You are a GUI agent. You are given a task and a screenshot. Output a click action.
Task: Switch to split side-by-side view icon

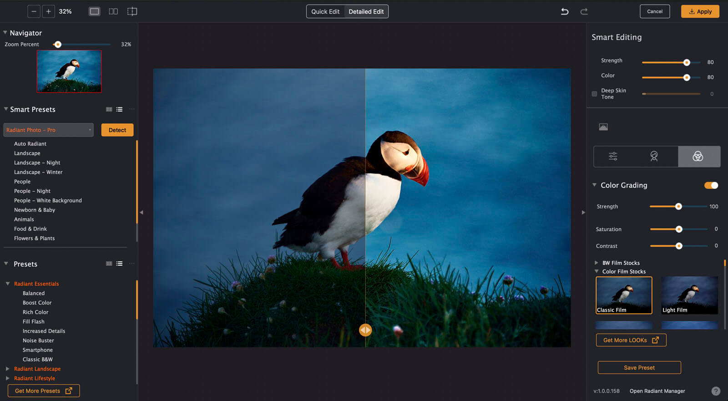click(113, 11)
